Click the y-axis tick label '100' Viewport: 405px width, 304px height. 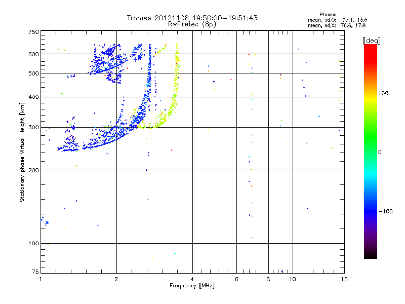[33, 244]
